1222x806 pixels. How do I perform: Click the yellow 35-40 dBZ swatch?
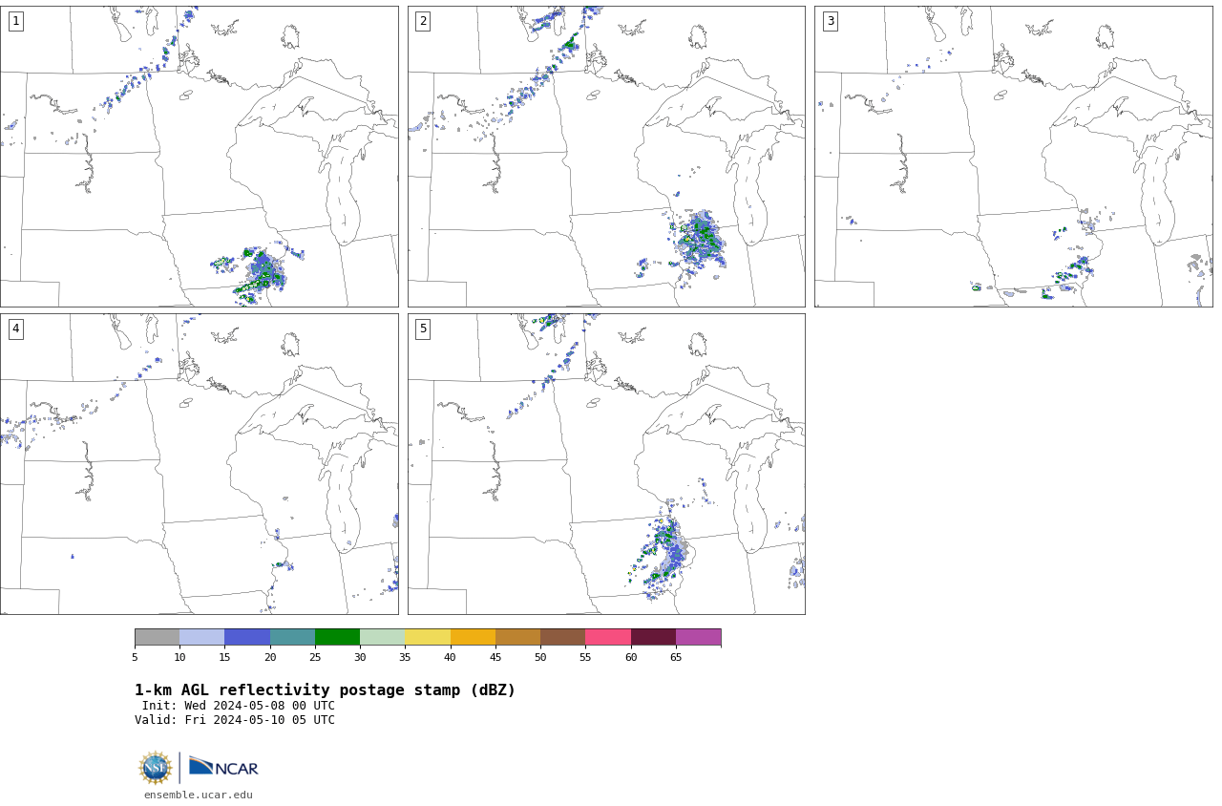point(428,637)
